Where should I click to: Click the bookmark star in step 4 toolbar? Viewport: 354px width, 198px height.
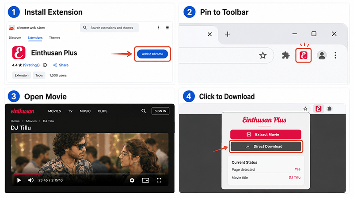click(305, 109)
